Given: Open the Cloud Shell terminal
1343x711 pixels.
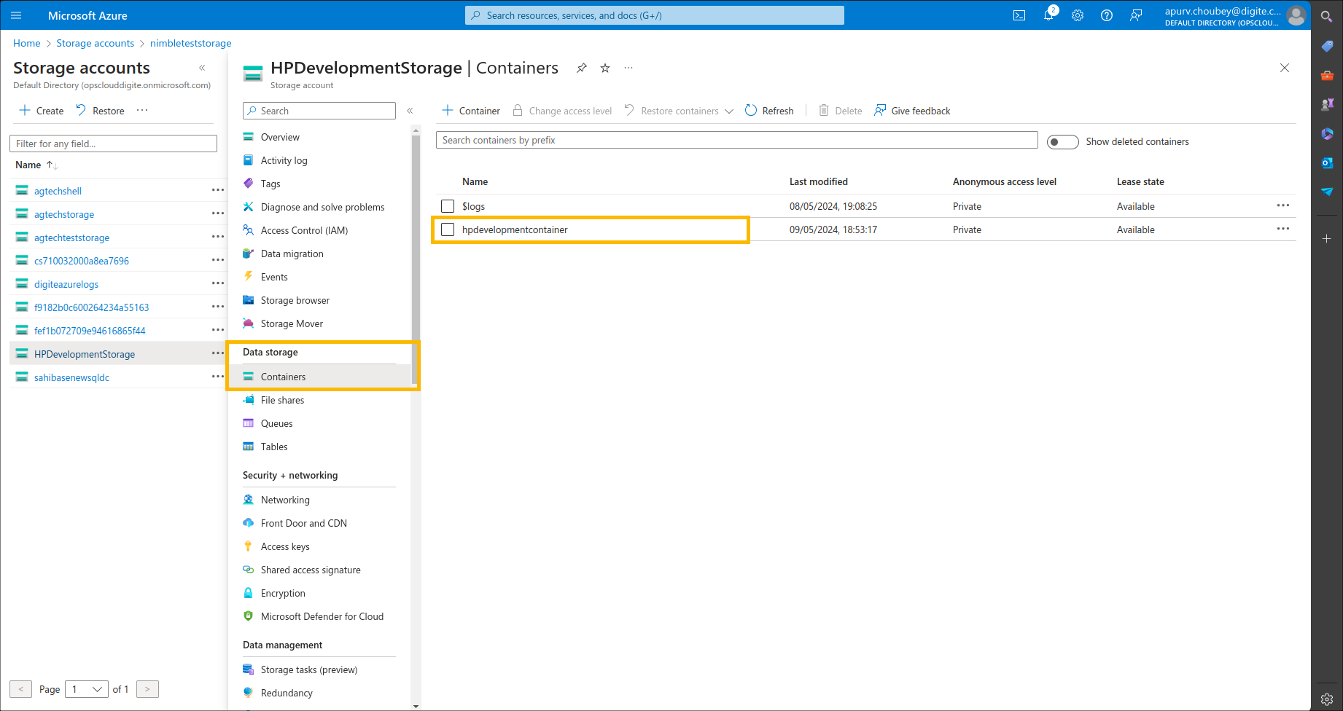Looking at the screenshot, I should [1019, 15].
